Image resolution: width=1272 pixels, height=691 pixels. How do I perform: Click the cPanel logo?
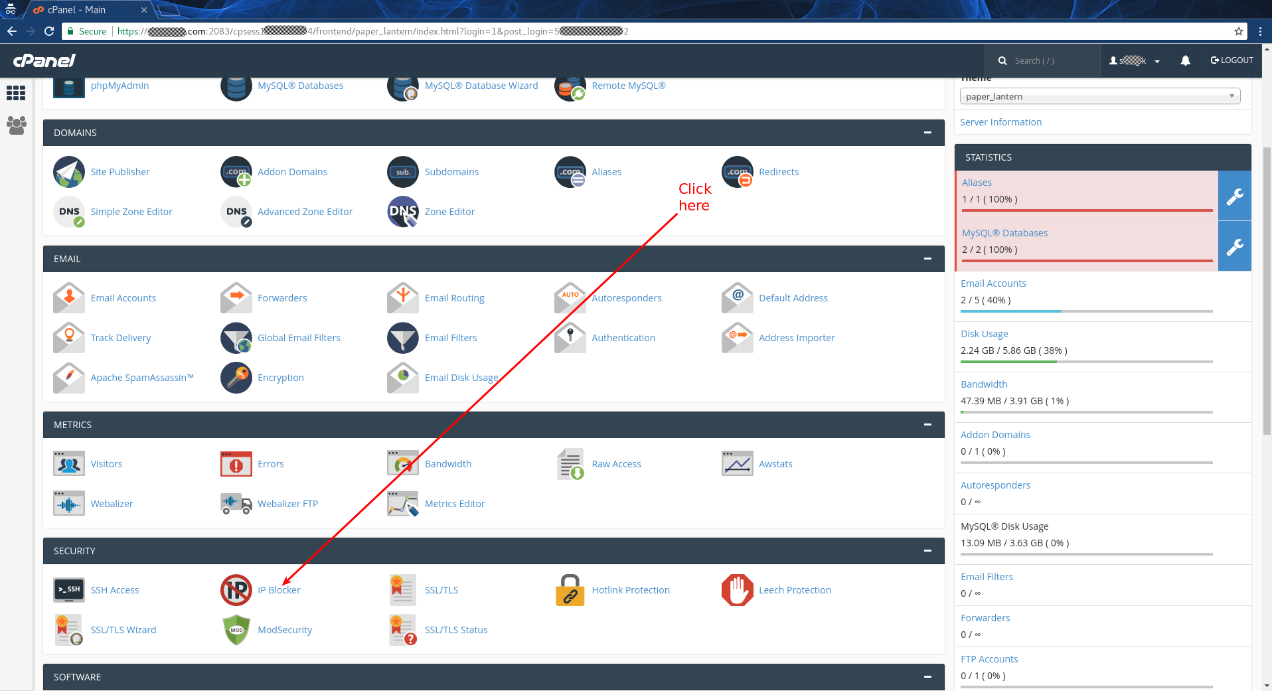click(44, 60)
